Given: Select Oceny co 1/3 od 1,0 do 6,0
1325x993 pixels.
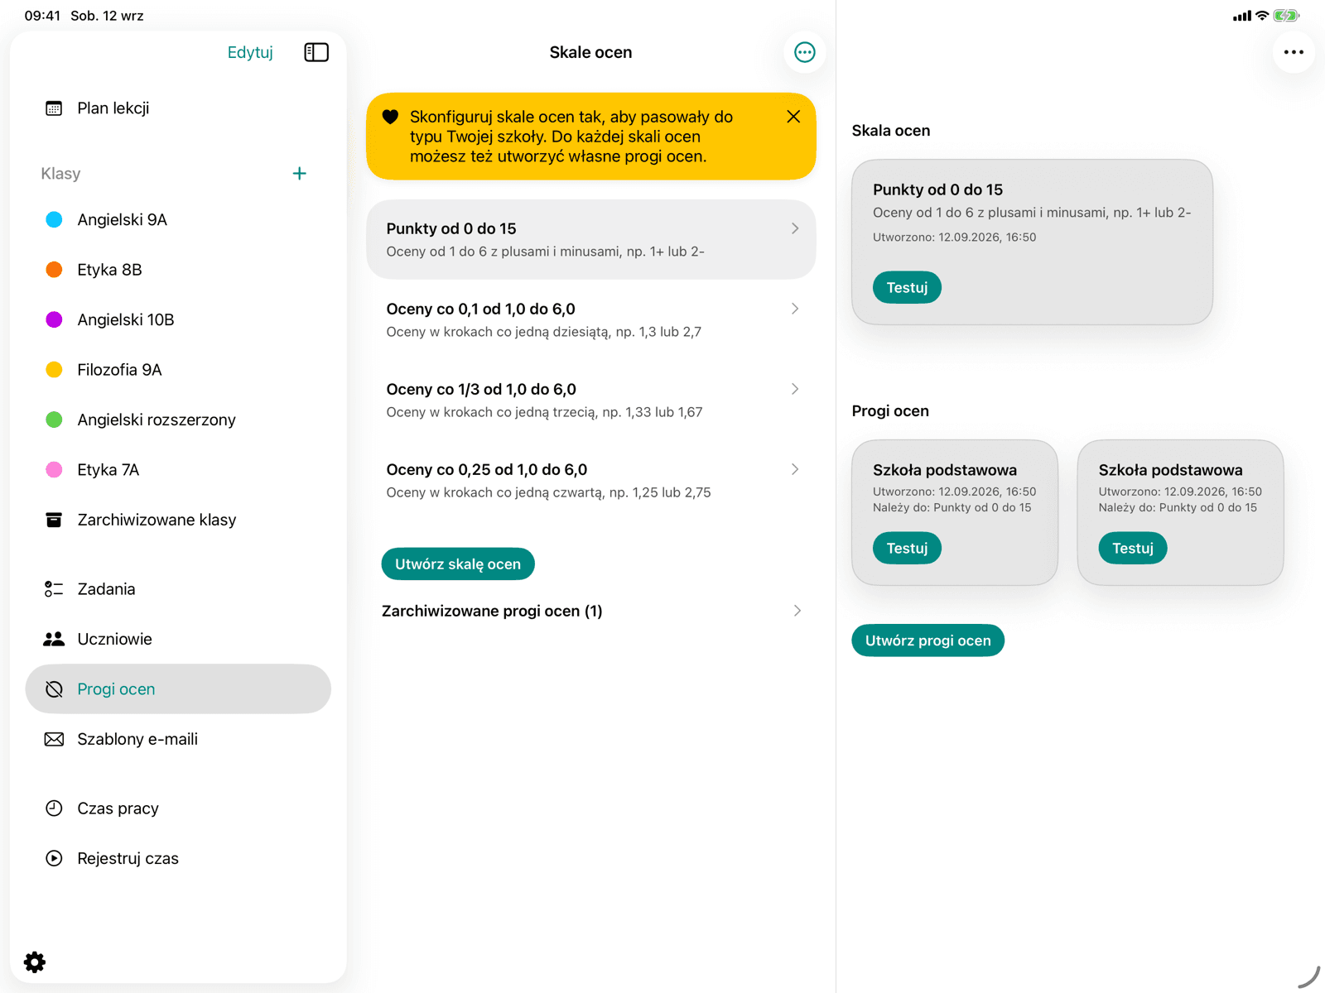Looking at the screenshot, I should (x=590, y=400).
